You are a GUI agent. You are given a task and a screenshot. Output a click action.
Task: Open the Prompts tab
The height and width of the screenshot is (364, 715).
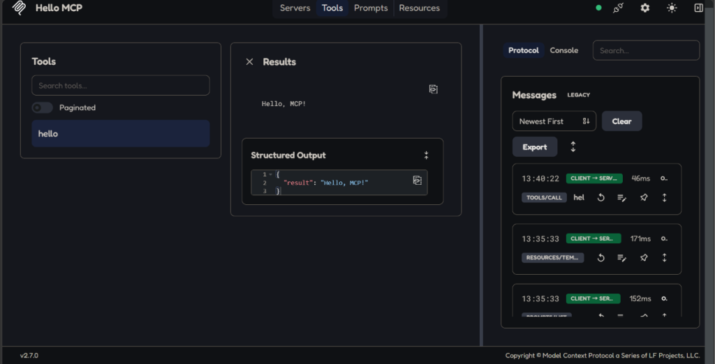coord(371,8)
